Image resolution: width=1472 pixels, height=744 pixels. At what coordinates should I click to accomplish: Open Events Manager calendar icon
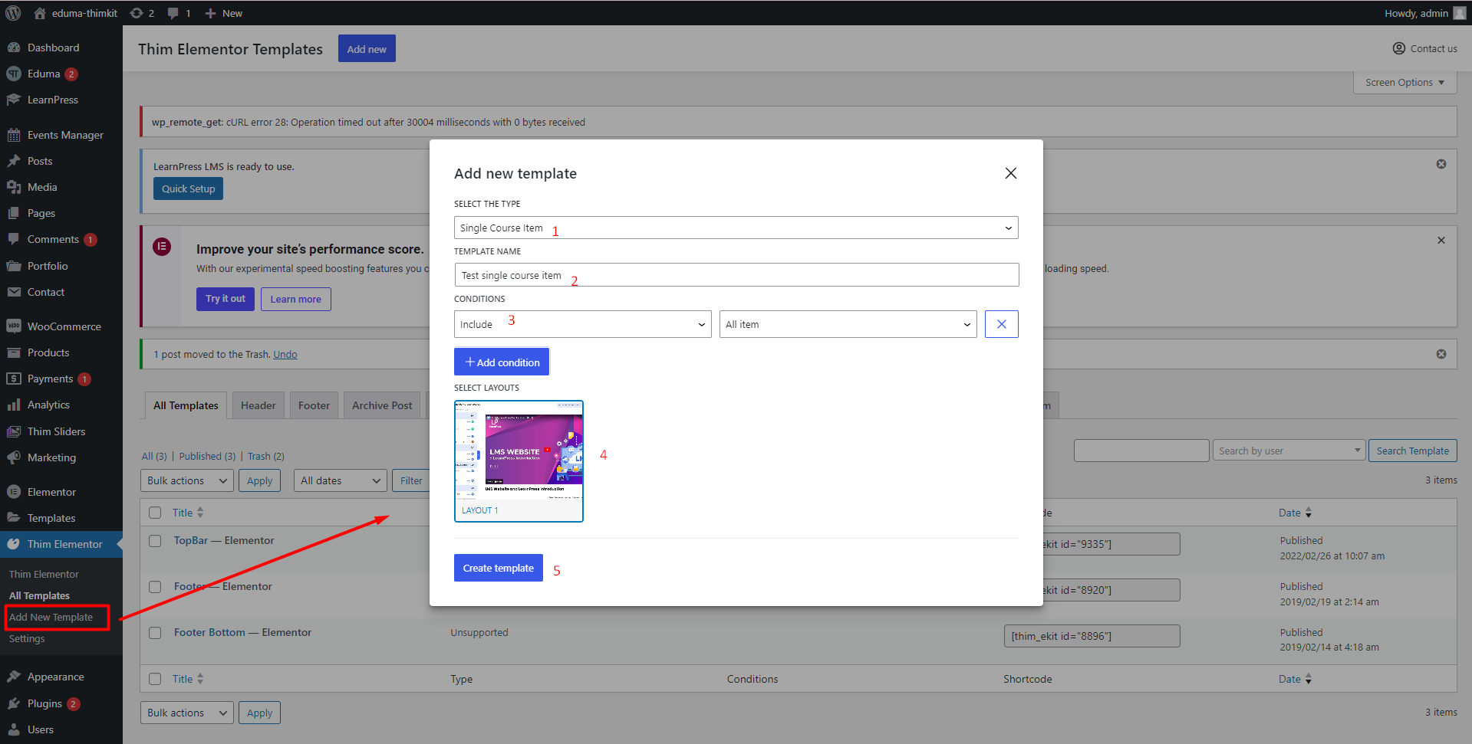[14, 135]
